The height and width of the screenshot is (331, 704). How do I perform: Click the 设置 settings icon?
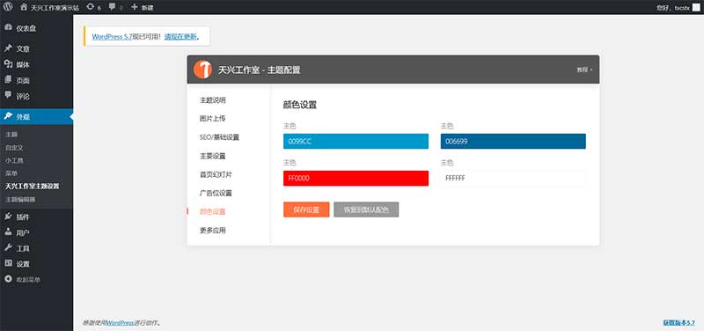pyautogui.click(x=8, y=263)
